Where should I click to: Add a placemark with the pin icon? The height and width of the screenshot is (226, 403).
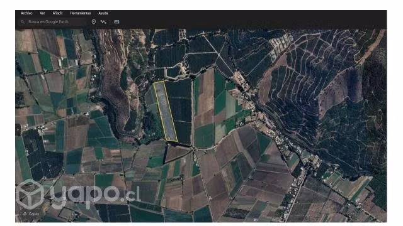tap(94, 22)
